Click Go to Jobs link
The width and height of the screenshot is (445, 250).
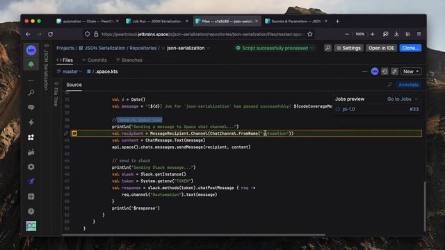(399, 99)
